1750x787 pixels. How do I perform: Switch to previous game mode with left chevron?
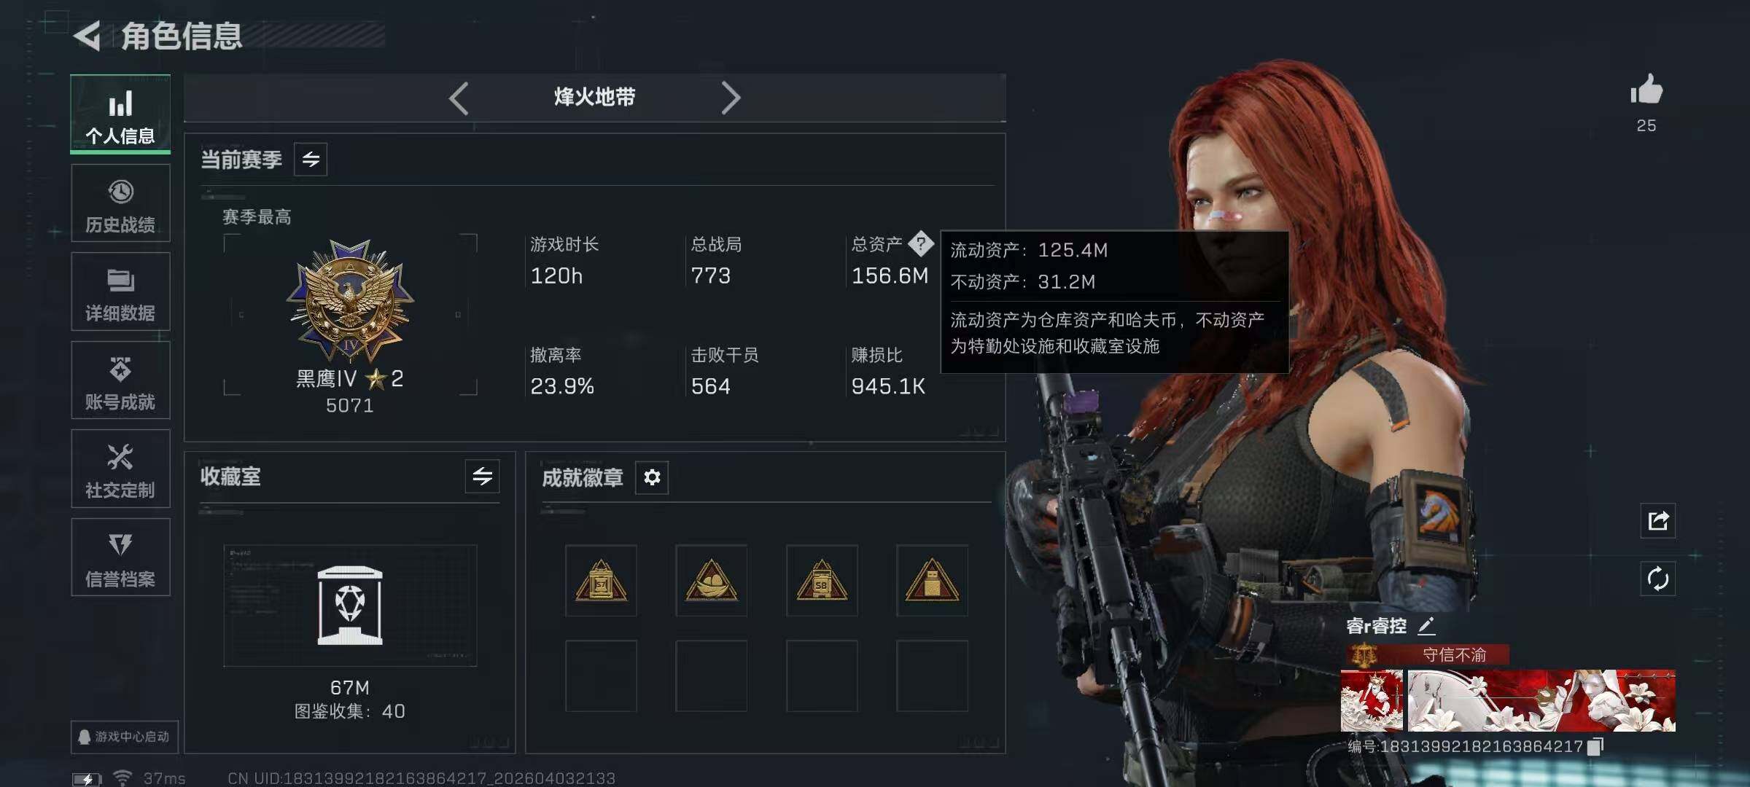point(459,98)
